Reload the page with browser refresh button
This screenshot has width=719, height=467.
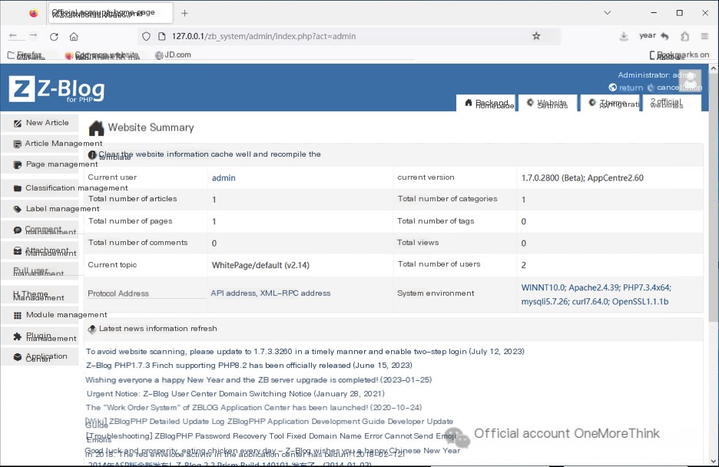tap(54, 37)
